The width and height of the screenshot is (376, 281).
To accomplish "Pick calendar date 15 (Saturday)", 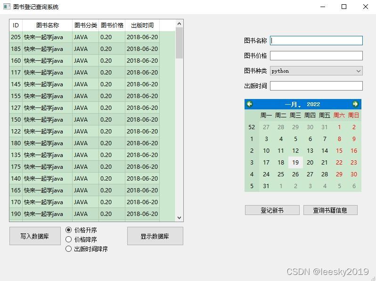I will [x=339, y=151].
